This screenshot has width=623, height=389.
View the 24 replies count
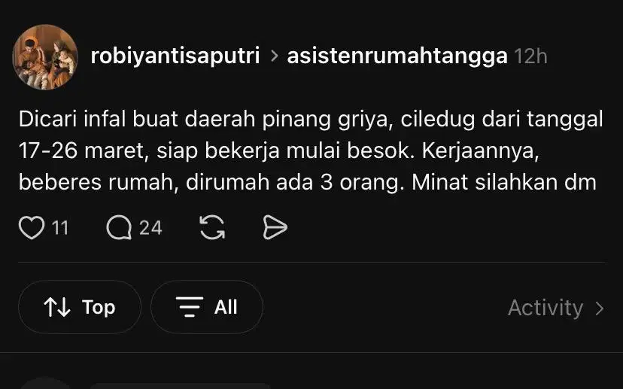(150, 228)
